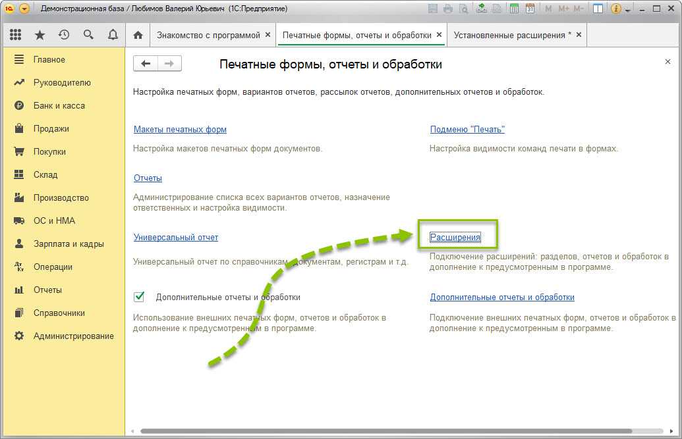The image size is (682, 439).
Task: Open Покупки section
Action: [x=49, y=151]
